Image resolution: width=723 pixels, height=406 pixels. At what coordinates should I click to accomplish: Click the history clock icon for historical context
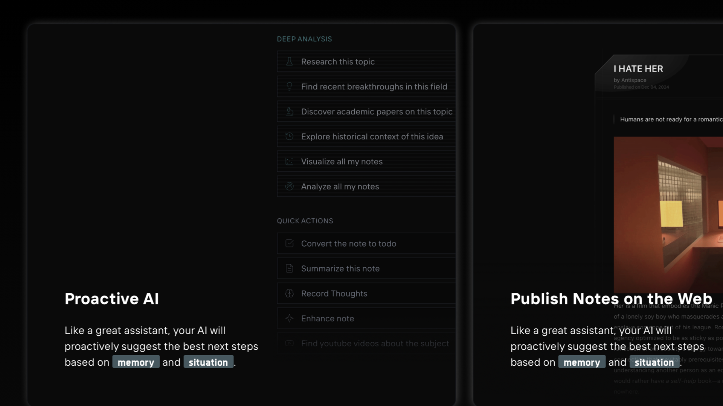coord(289,136)
